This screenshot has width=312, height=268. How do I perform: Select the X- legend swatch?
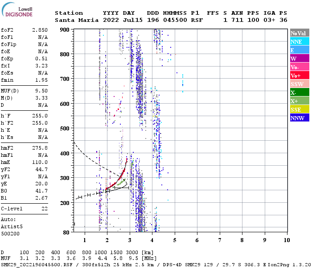[x=300, y=92]
